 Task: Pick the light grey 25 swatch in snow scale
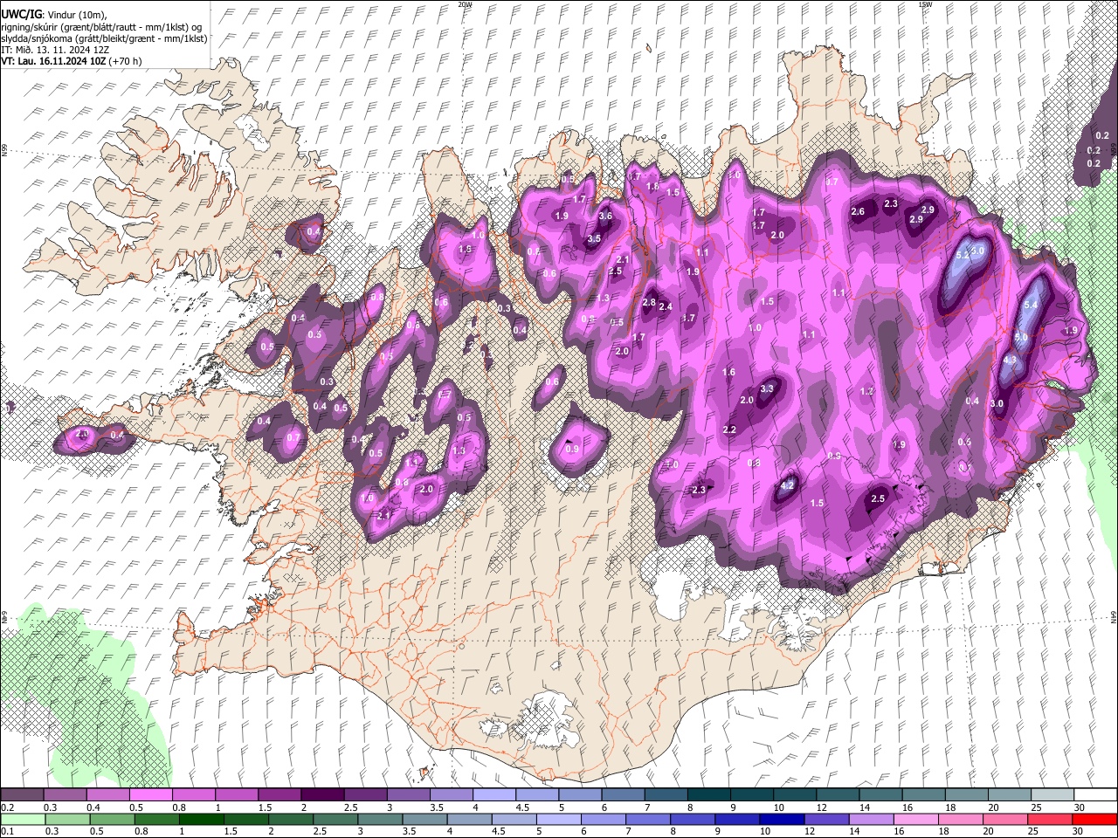1053,795
